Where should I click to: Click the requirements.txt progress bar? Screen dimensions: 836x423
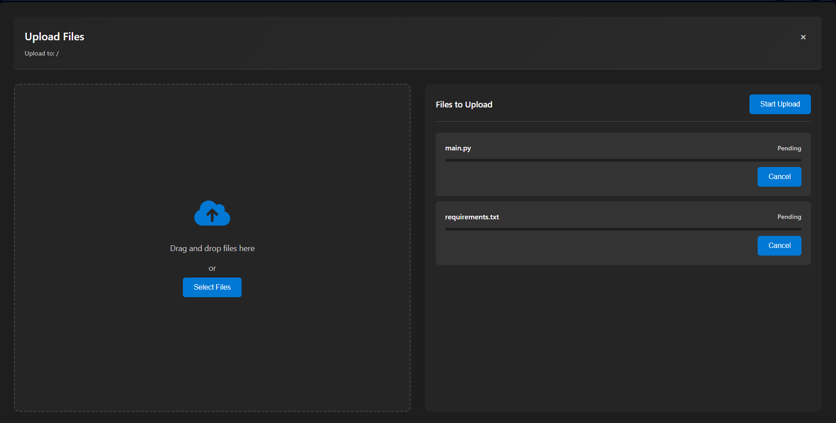point(623,229)
